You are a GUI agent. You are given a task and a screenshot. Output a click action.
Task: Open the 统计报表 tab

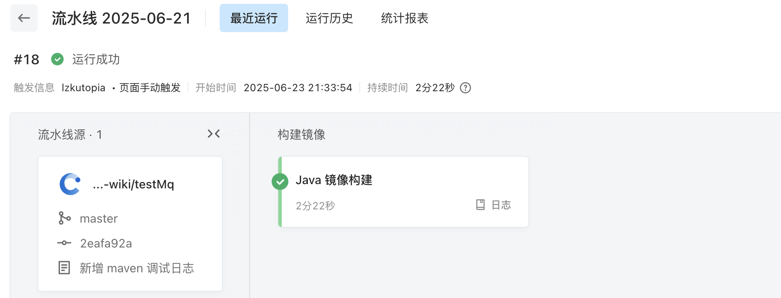click(405, 18)
